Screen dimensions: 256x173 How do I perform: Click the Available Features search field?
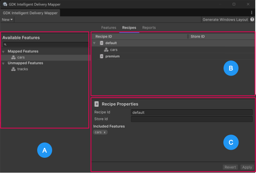click(x=46, y=44)
